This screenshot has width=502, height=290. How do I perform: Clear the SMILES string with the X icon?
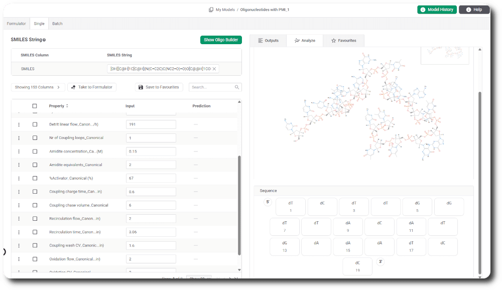tap(214, 69)
